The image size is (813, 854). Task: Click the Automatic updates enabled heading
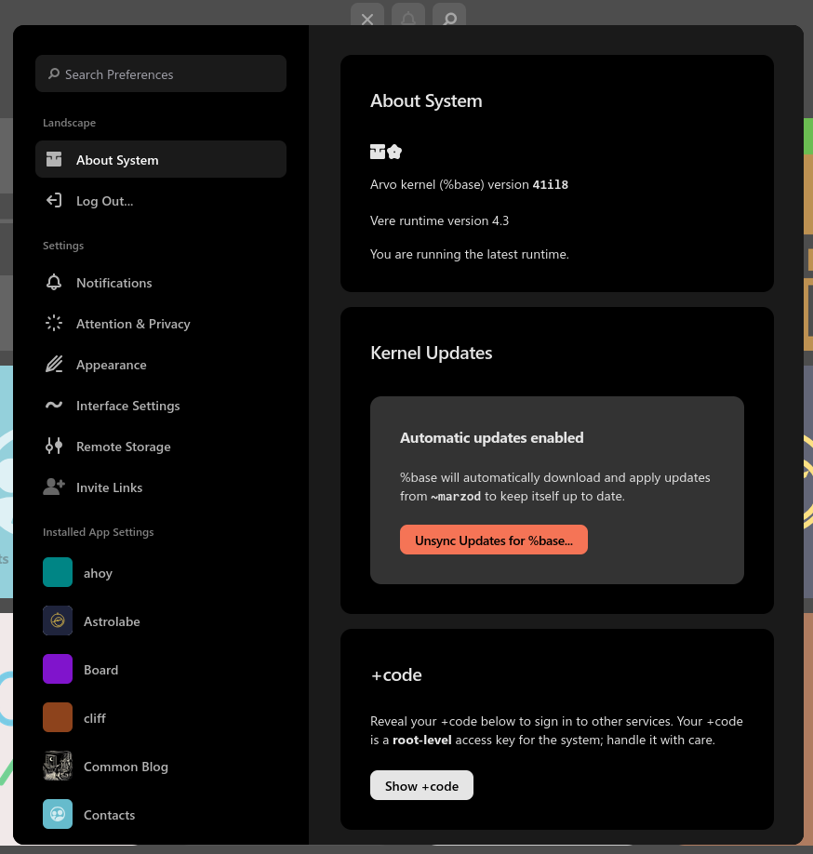coord(492,437)
